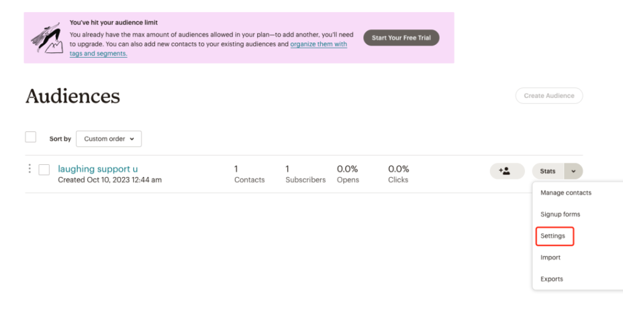Click the 1 Contacts count

(249, 175)
